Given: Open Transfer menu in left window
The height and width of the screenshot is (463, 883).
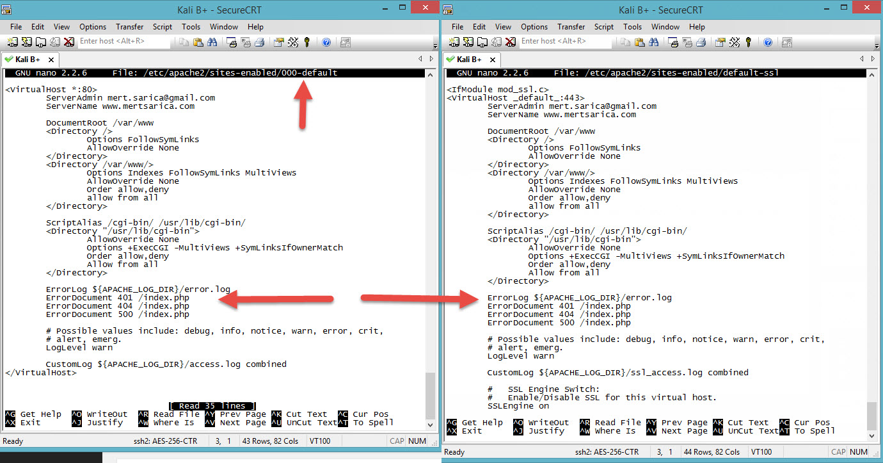Looking at the screenshot, I should [130, 27].
